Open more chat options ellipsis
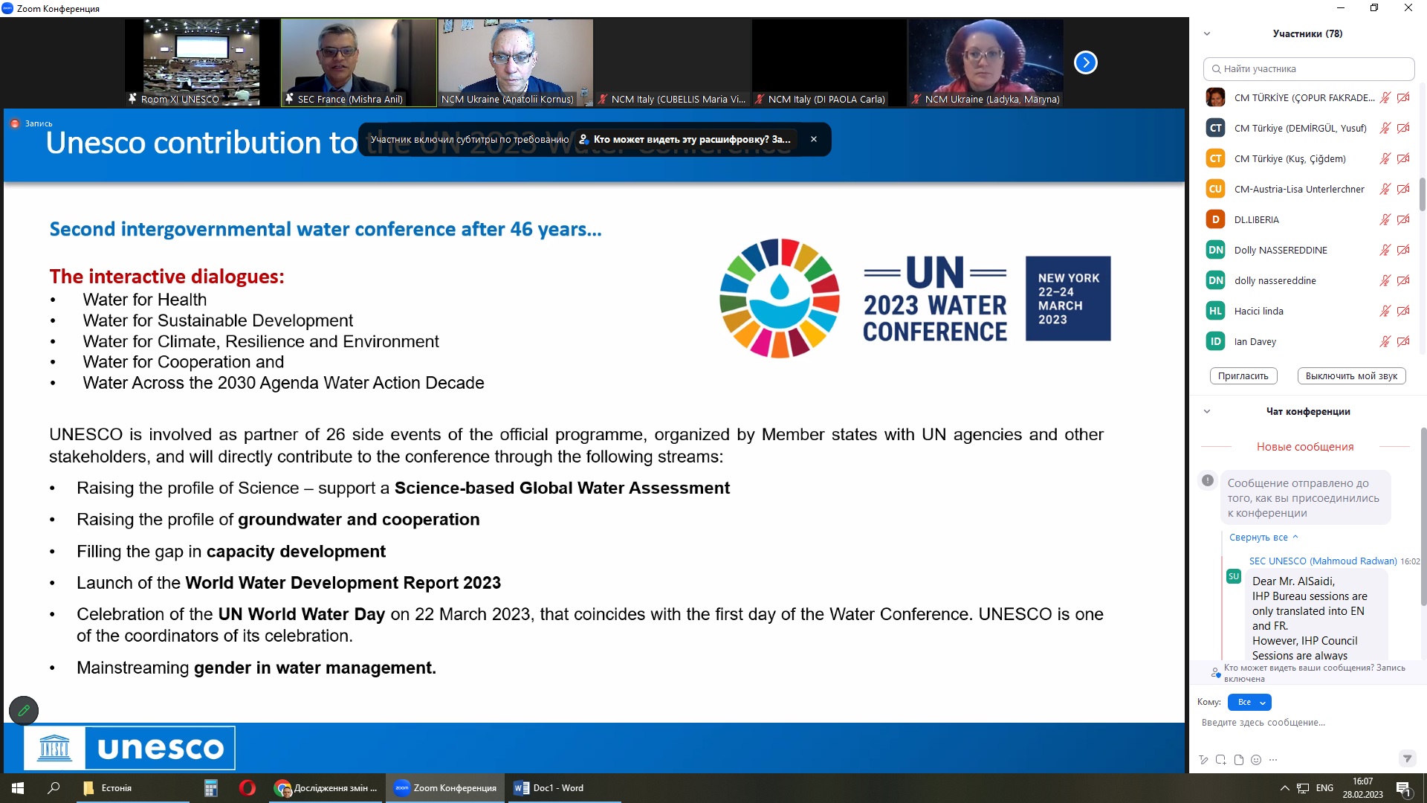This screenshot has height=803, width=1427. coord(1273,760)
